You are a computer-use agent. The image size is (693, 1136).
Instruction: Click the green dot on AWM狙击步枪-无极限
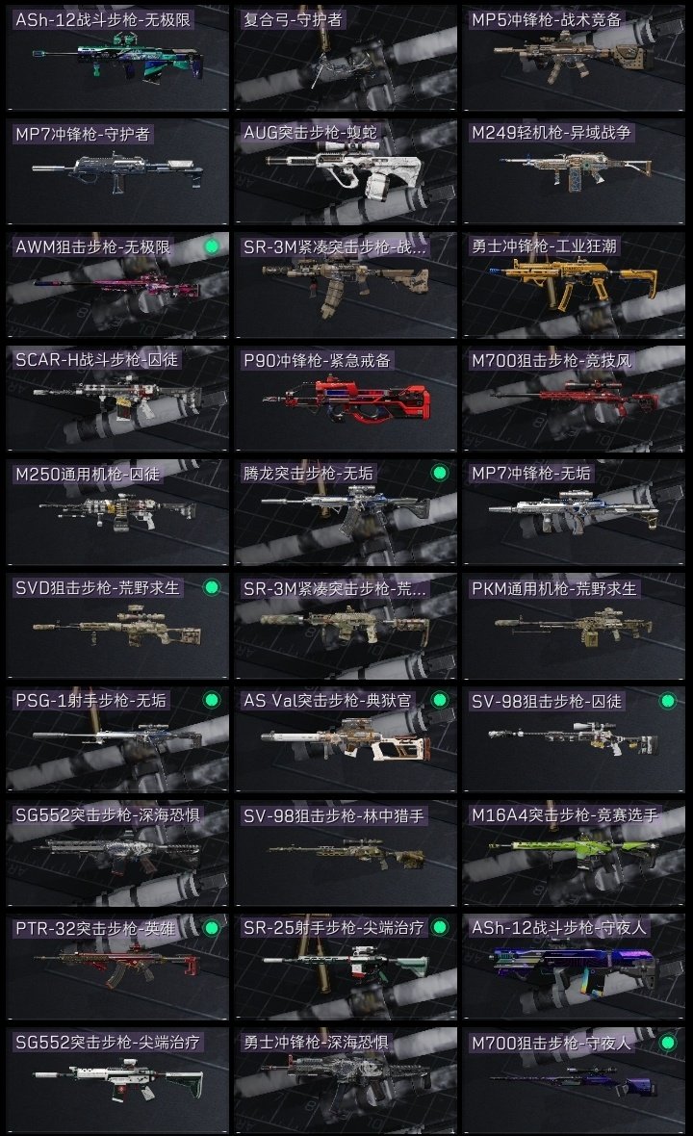212,246
